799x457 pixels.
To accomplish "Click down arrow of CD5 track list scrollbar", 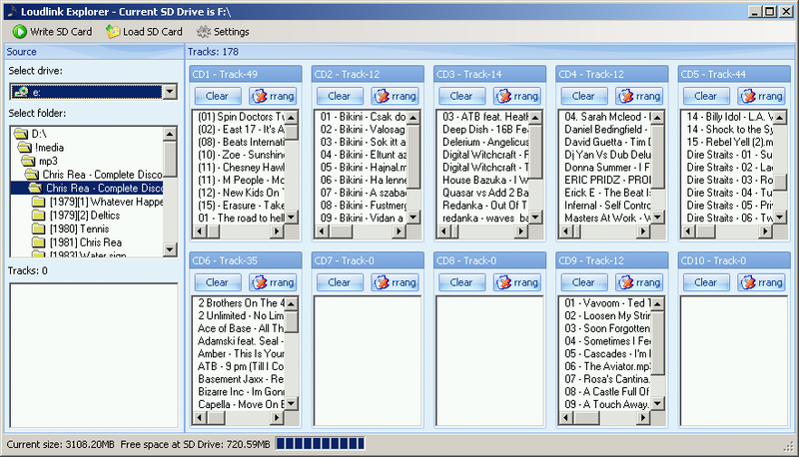I will coord(781,218).
